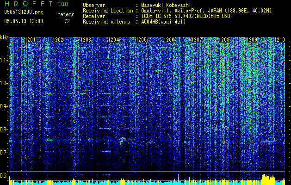The image size is (291, 185).
Task: Click the 1210 time marker
Action: coord(279,40)
